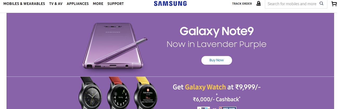Select the red-strap Galaxy Watch image

click(118, 93)
